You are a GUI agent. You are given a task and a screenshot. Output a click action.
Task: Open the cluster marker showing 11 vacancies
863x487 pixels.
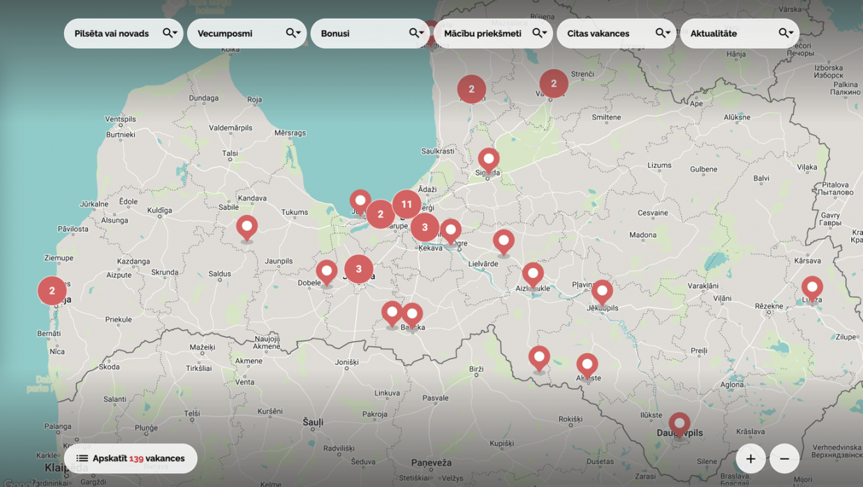(406, 204)
